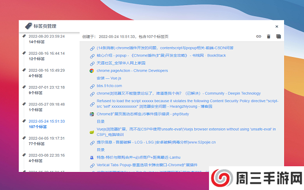The height and width of the screenshot is (190, 304).
Task: Click the green favicon beside Vuejs link
Action: pos(92,132)
